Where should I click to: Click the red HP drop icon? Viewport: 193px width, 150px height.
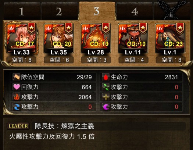pyautogui.click(x=106, y=77)
